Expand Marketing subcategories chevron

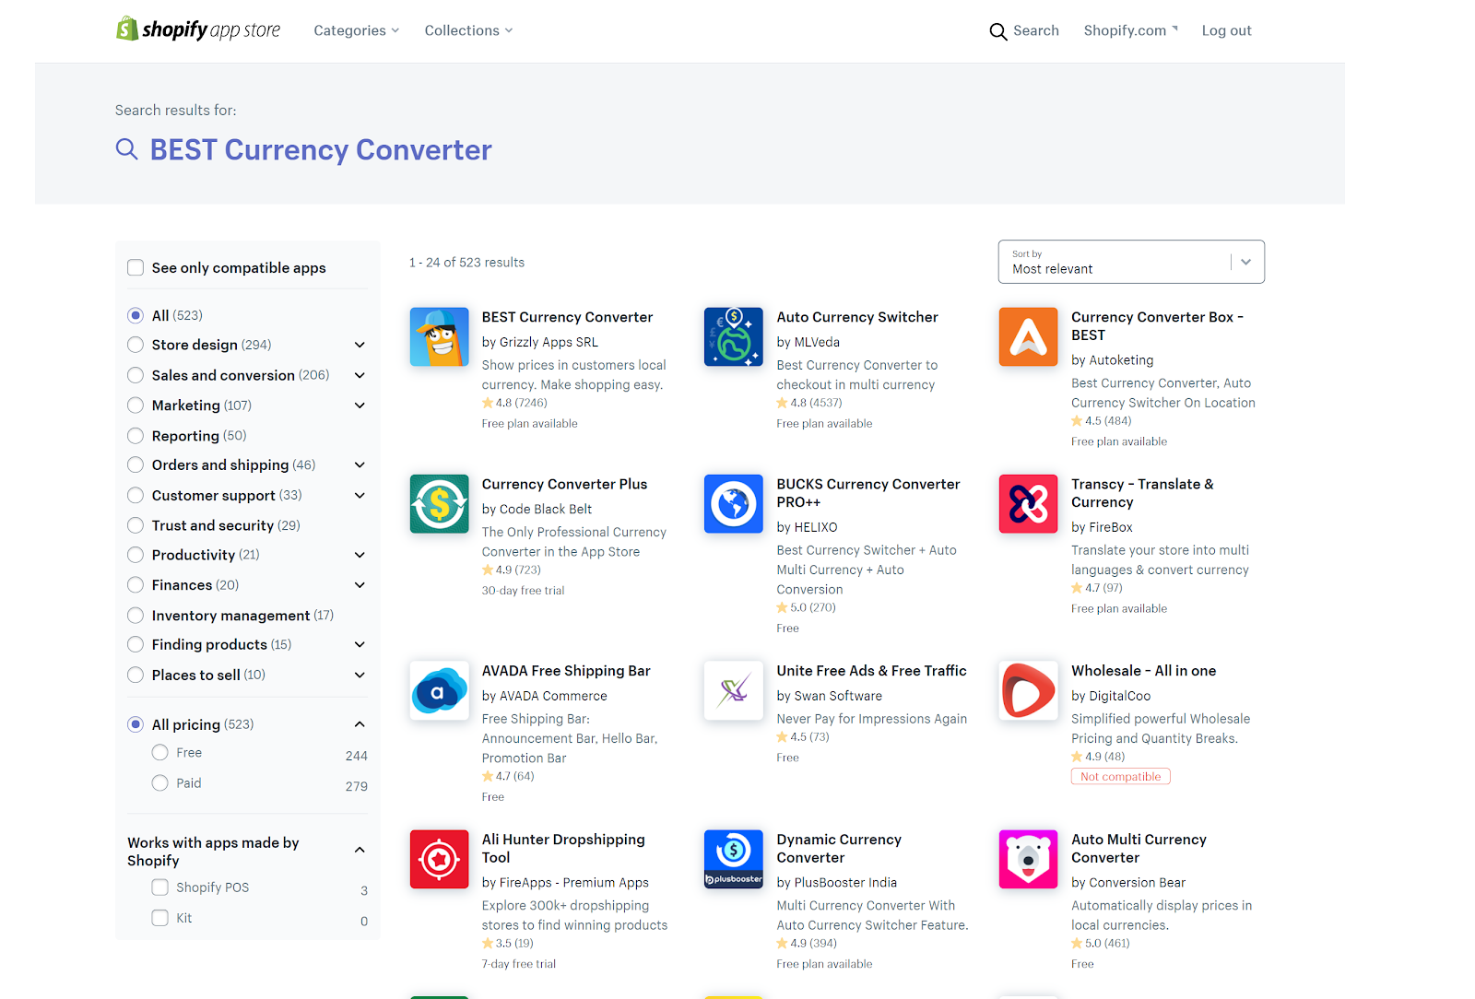point(360,405)
